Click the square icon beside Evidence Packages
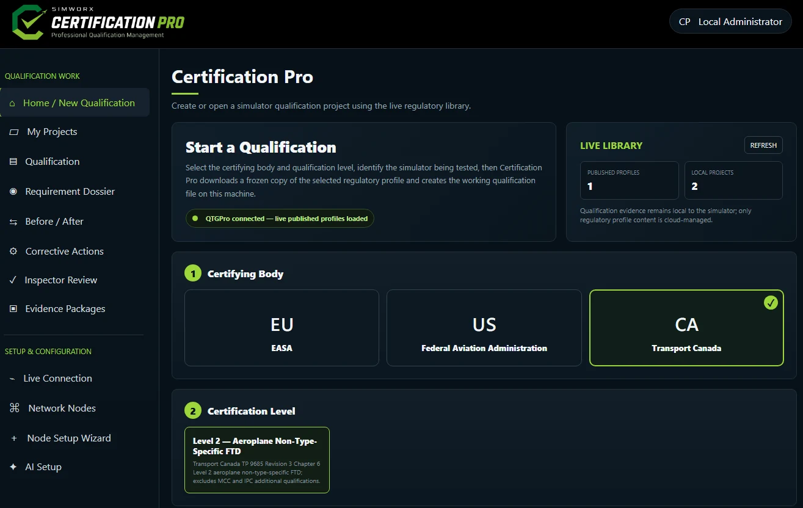The width and height of the screenshot is (803, 508). click(13, 309)
